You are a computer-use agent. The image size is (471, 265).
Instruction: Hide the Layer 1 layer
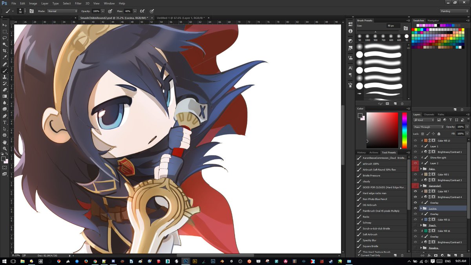[x=415, y=146]
